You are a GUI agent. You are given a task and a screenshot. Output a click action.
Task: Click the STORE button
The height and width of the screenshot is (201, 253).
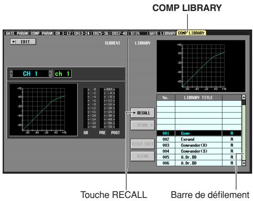click(x=143, y=125)
